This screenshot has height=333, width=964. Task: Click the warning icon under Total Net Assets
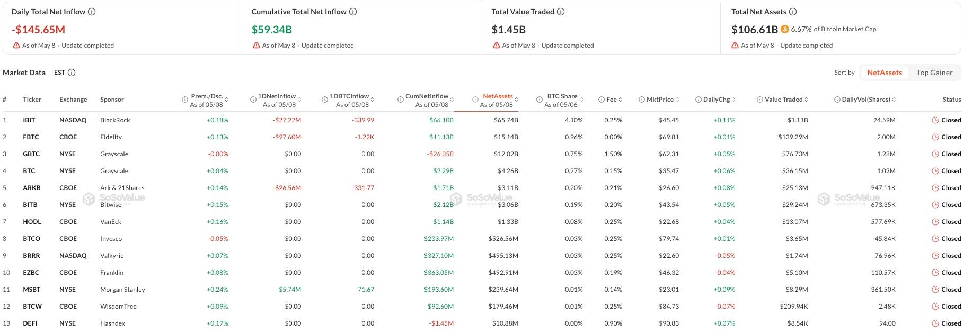[735, 46]
